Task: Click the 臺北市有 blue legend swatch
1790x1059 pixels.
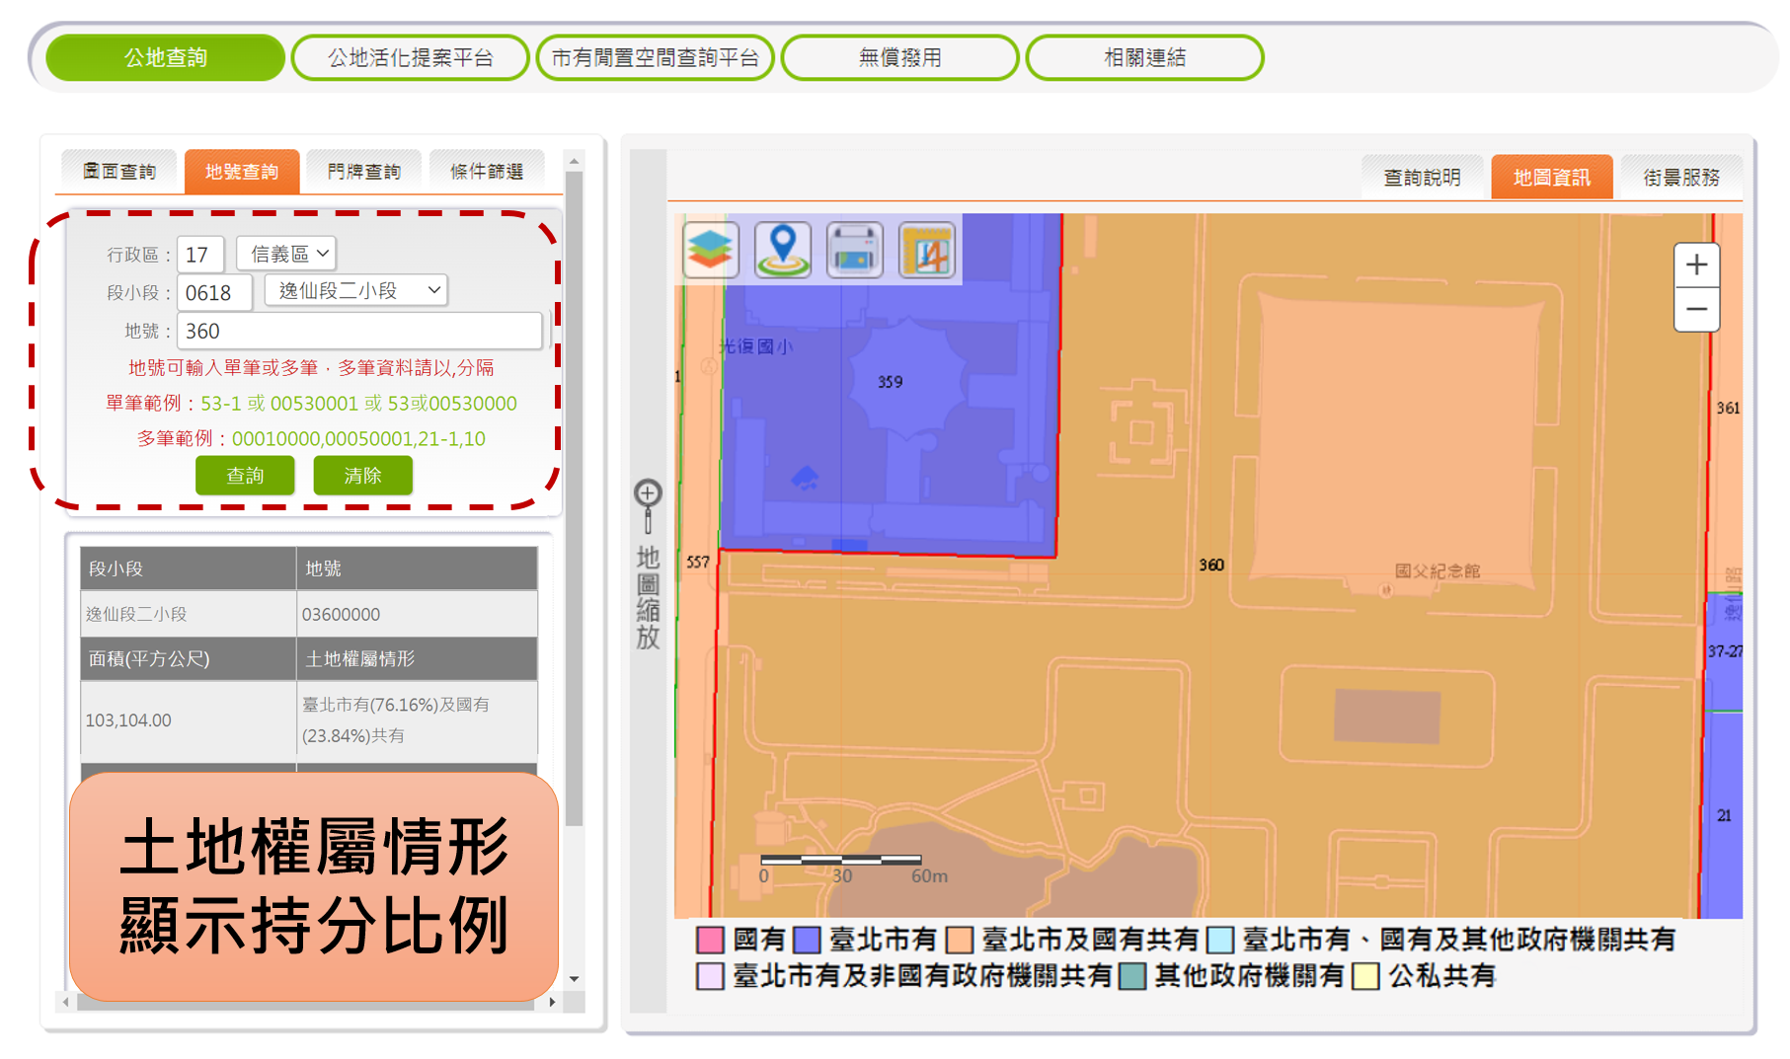Action: coord(807,940)
